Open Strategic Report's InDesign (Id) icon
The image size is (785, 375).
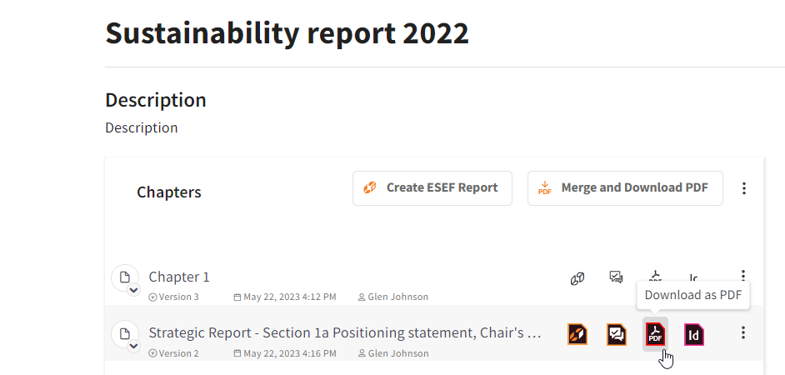click(x=694, y=334)
